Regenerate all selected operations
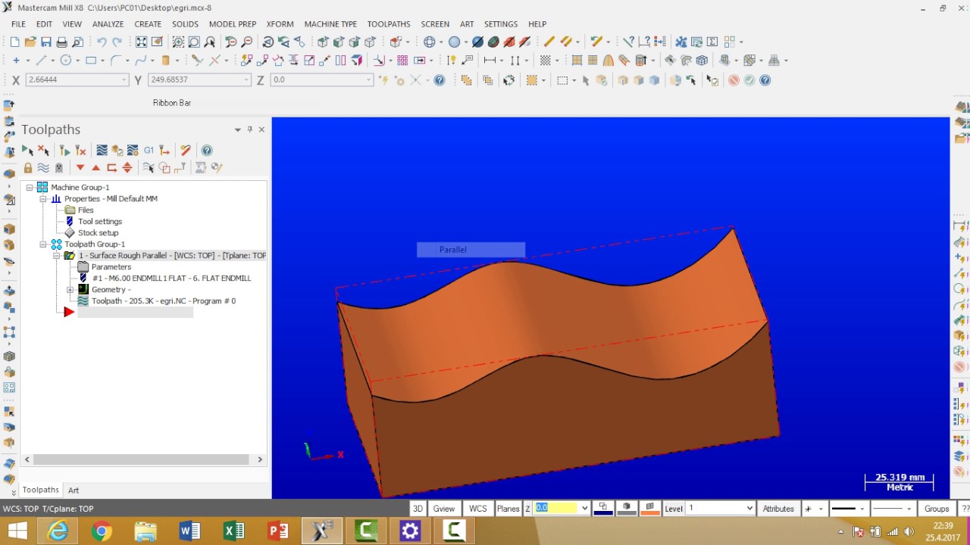 pyautogui.click(x=65, y=151)
